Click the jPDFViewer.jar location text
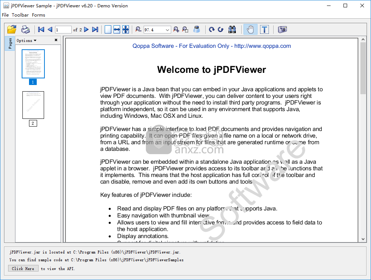This screenshot has height=280, width=371. pyautogui.click(x=95, y=252)
